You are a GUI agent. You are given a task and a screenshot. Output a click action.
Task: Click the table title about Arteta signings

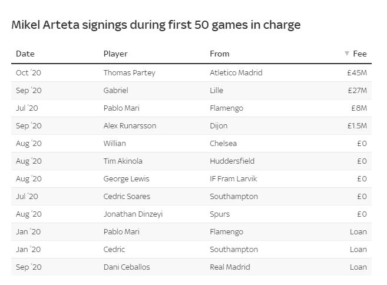[x=156, y=25]
